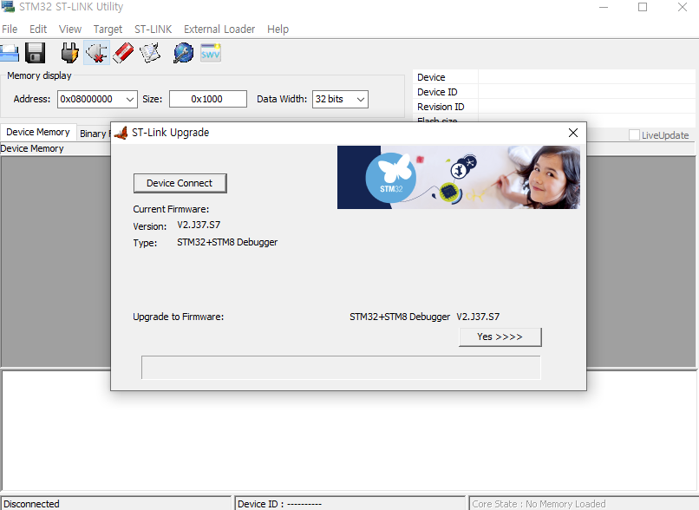Open the Edit menu
This screenshot has width=699, height=510.
tap(38, 29)
